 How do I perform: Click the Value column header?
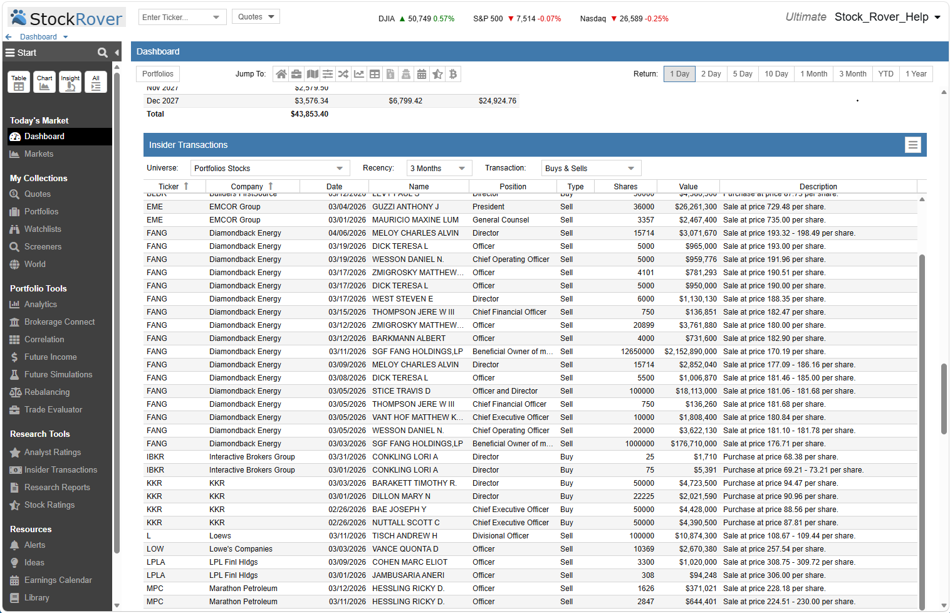[x=688, y=187]
